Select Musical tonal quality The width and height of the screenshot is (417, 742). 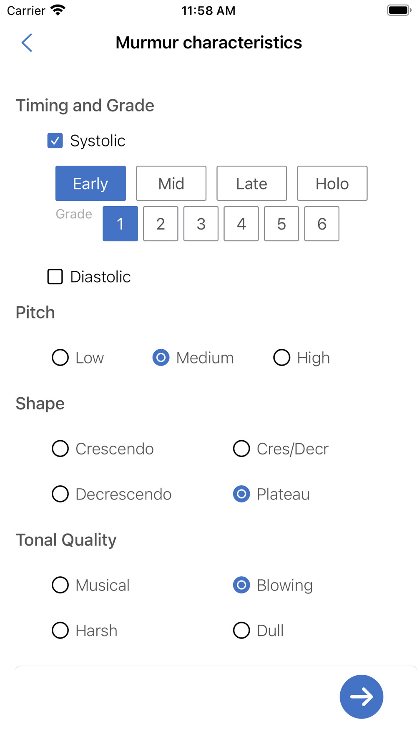coord(60,585)
